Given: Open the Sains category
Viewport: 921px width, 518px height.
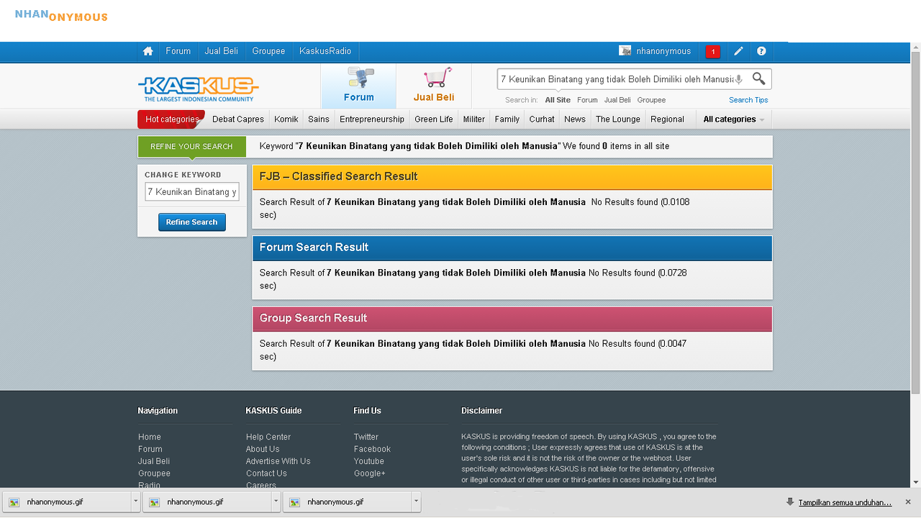Looking at the screenshot, I should coord(319,119).
